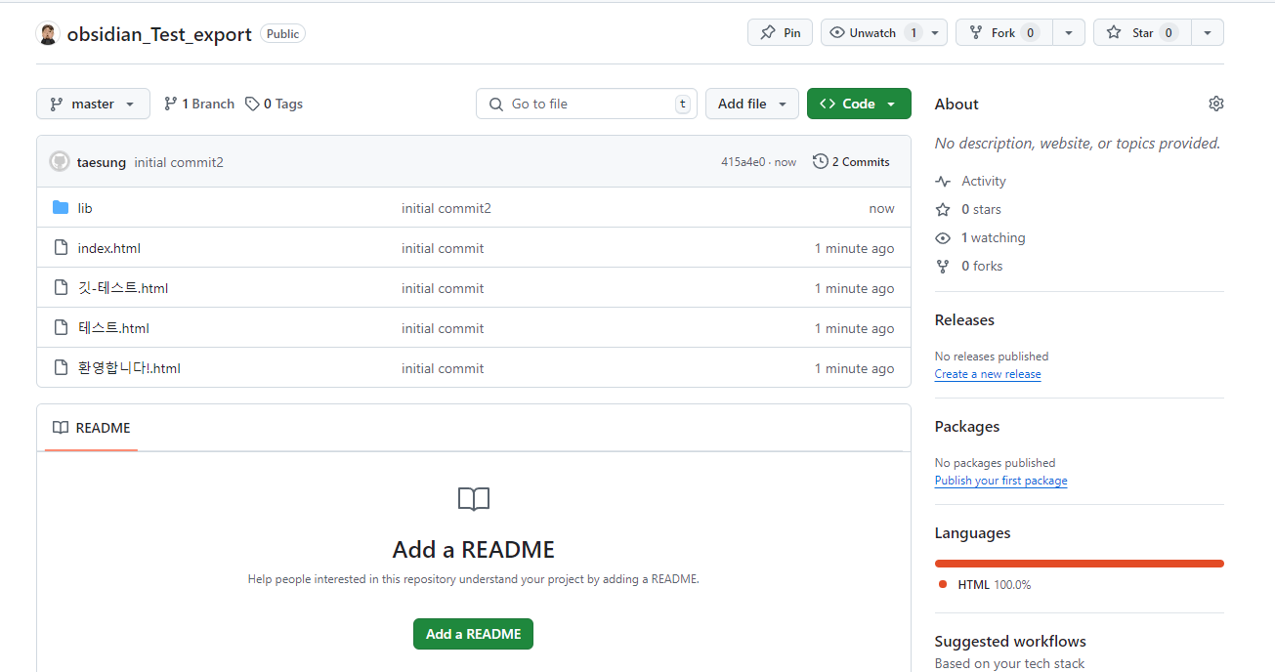This screenshot has height=672, width=1275.
Task: View the 0 Tags link
Action: pyautogui.click(x=275, y=104)
